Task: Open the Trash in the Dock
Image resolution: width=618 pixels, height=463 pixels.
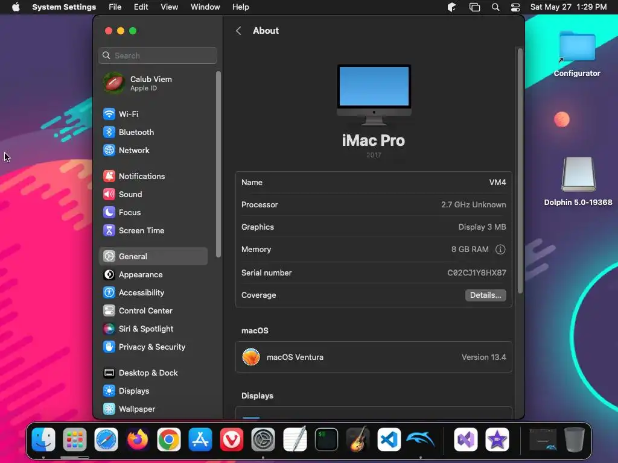Action: (575, 439)
